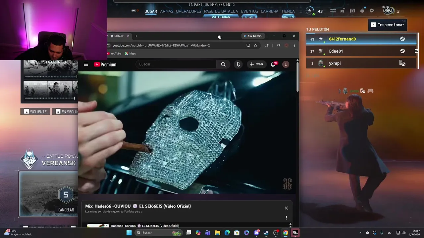Click the Verdansk map thumbnail
424x238 pixels.
pos(48,194)
